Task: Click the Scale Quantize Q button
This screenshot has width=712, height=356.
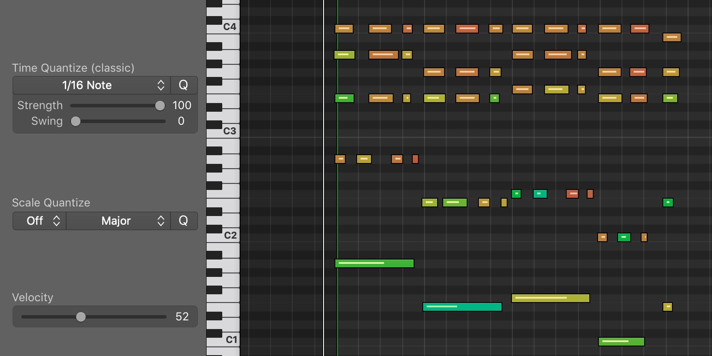Action: [184, 221]
